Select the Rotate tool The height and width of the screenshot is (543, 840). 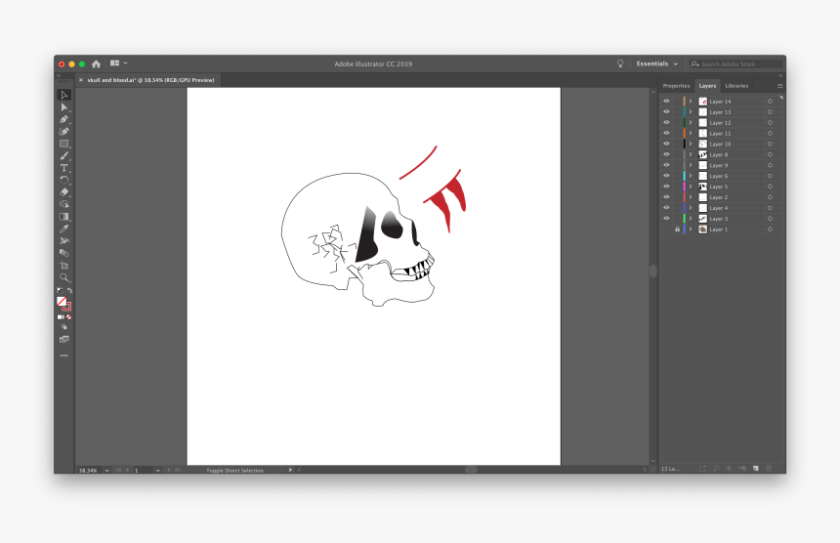(63, 180)
